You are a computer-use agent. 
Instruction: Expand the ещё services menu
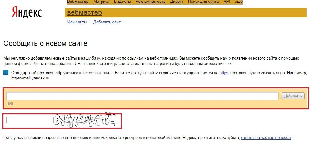click(239, 2)
